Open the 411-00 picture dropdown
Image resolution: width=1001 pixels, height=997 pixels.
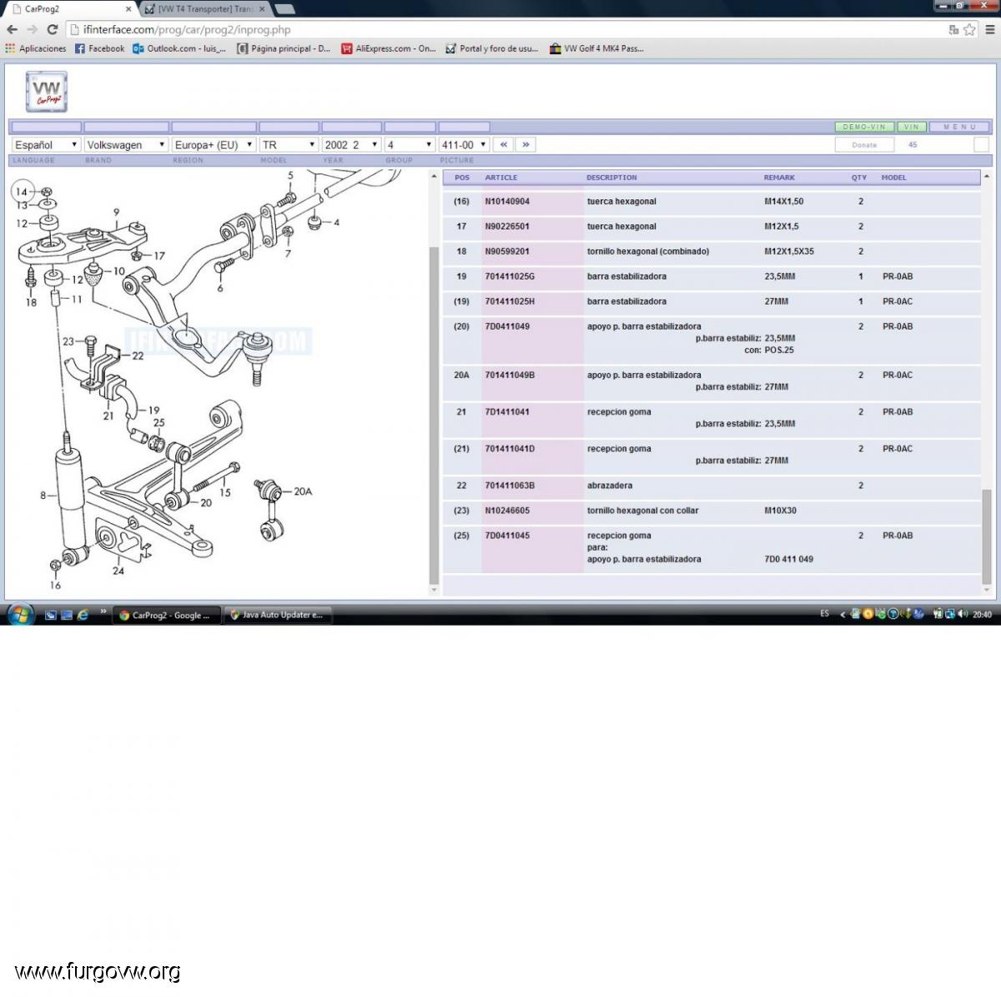(x=464, y=144)
